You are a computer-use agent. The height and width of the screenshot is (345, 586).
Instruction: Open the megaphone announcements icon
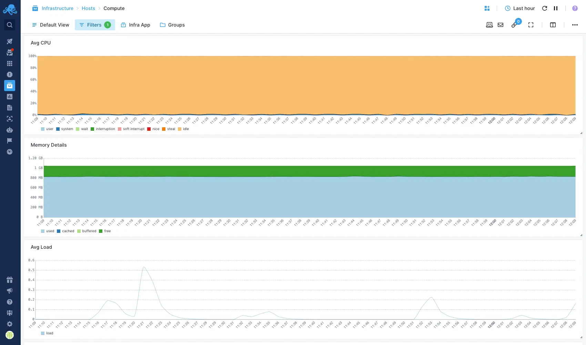(10, 291)
